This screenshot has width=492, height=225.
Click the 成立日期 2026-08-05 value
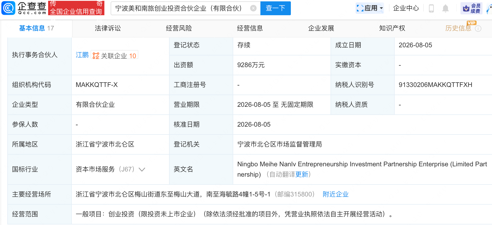[x=415, y=45]
